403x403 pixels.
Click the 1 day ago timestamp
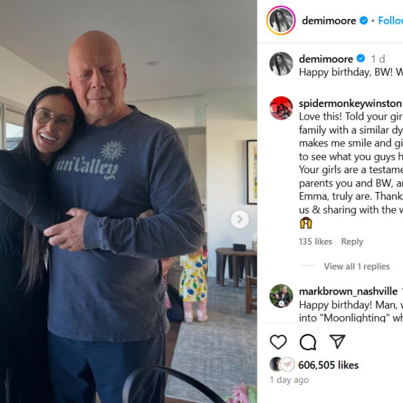pos(289,380)
